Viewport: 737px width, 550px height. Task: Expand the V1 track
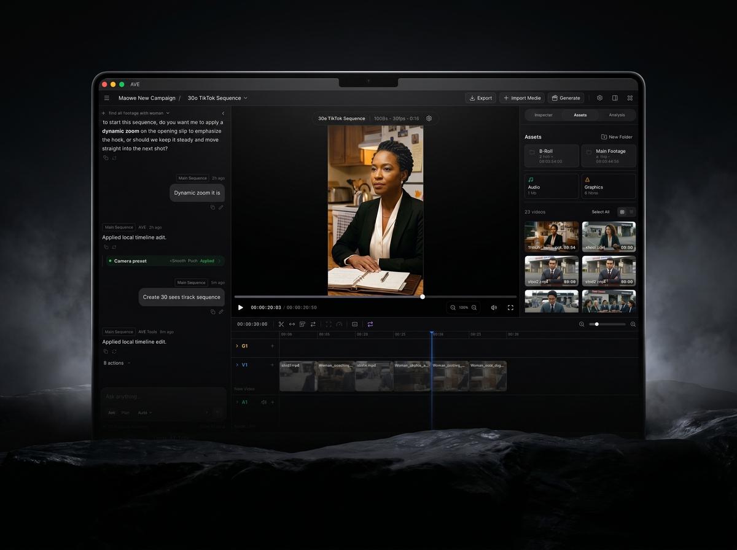click(237, 365)
